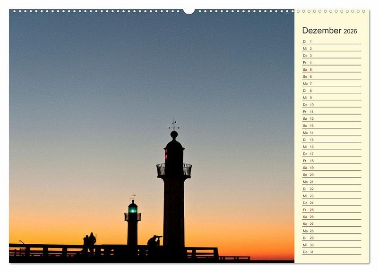Click the two standing people silhouettes
Viewport: 378px width, 272px height.
[x=89, y=242]
